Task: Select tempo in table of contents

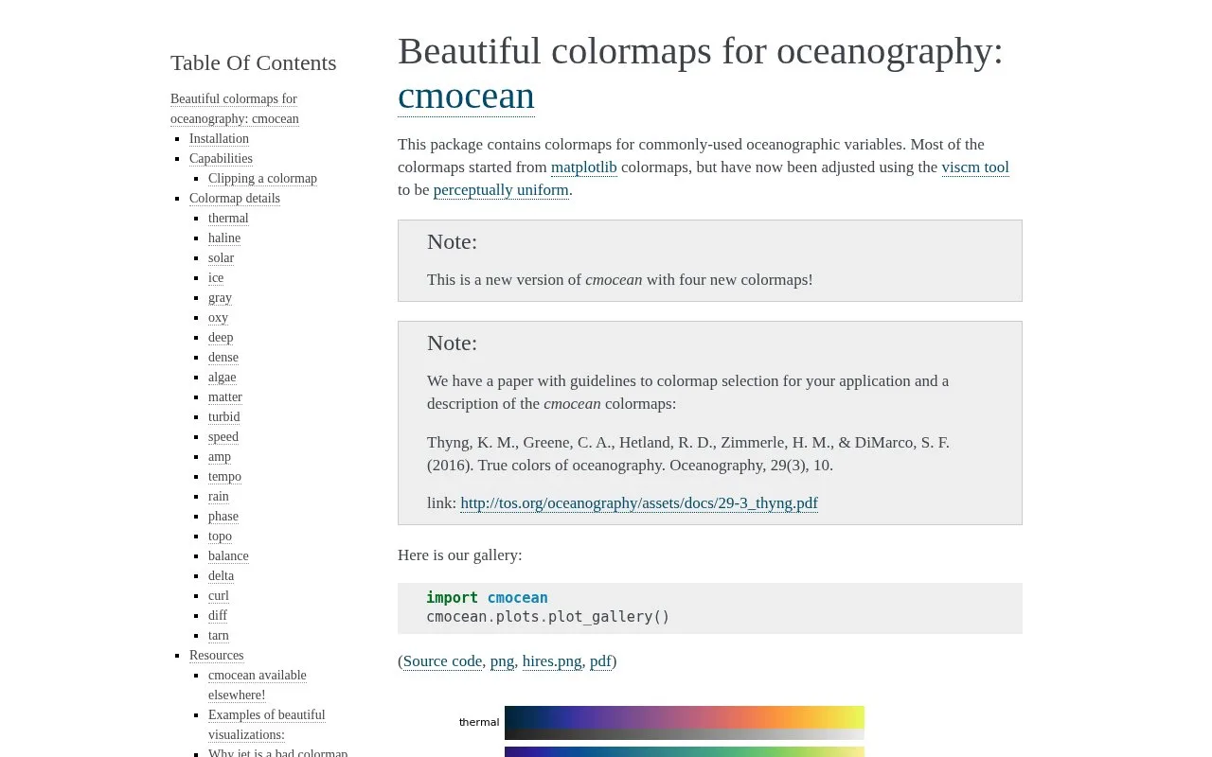Action: coord(224,477)
